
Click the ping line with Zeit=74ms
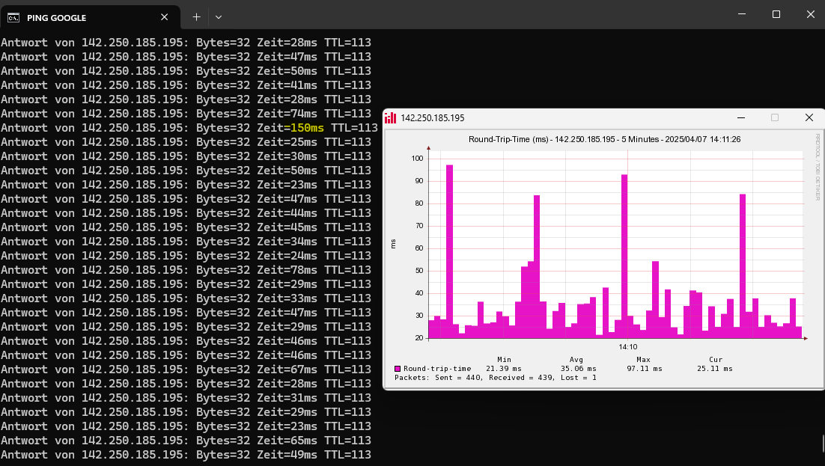(186, 114)
